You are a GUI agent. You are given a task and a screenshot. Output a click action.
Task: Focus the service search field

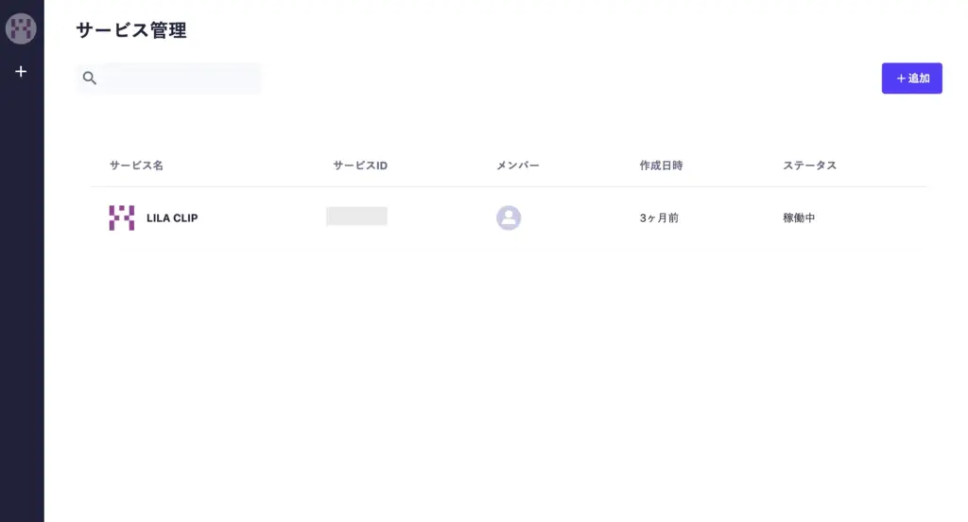[x=168, y=78]
